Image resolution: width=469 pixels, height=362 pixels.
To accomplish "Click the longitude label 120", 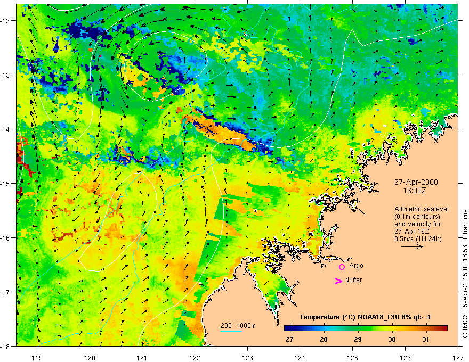I will pyautogui.click(x=90, y=358).
